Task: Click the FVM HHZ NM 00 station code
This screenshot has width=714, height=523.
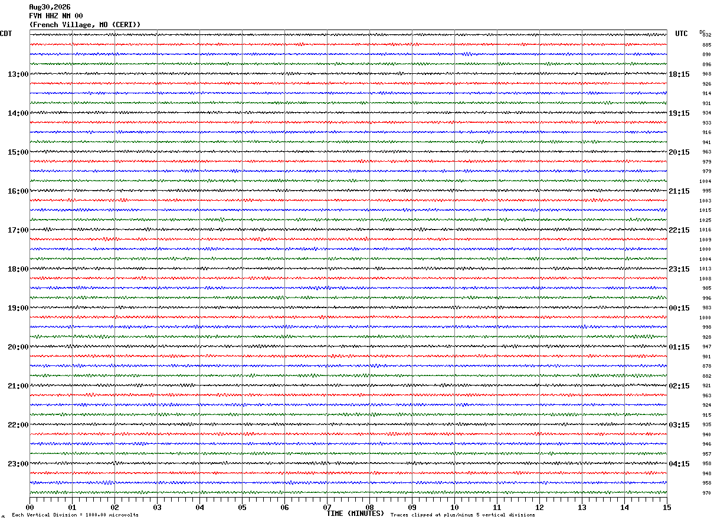Action: [56, 16]
